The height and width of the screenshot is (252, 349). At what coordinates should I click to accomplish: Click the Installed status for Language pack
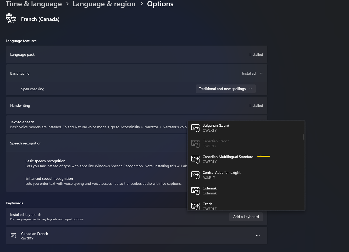point(256,54)
